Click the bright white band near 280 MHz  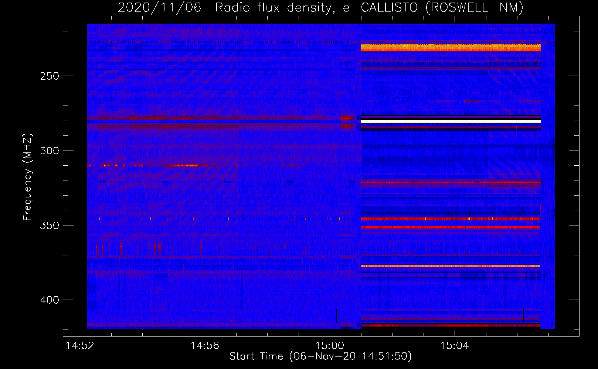click(451, 121)
